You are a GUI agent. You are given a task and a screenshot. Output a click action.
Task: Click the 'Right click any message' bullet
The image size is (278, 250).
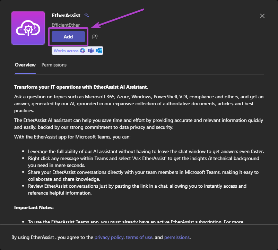(144, 162)
